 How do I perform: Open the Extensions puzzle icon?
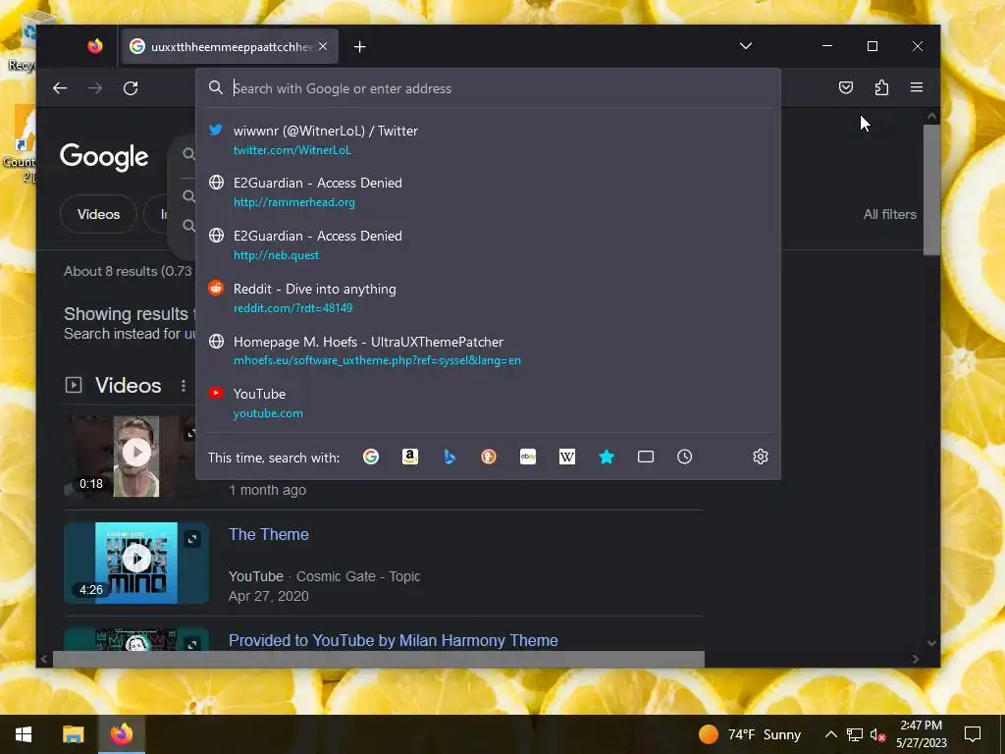[x=881, y=87]
